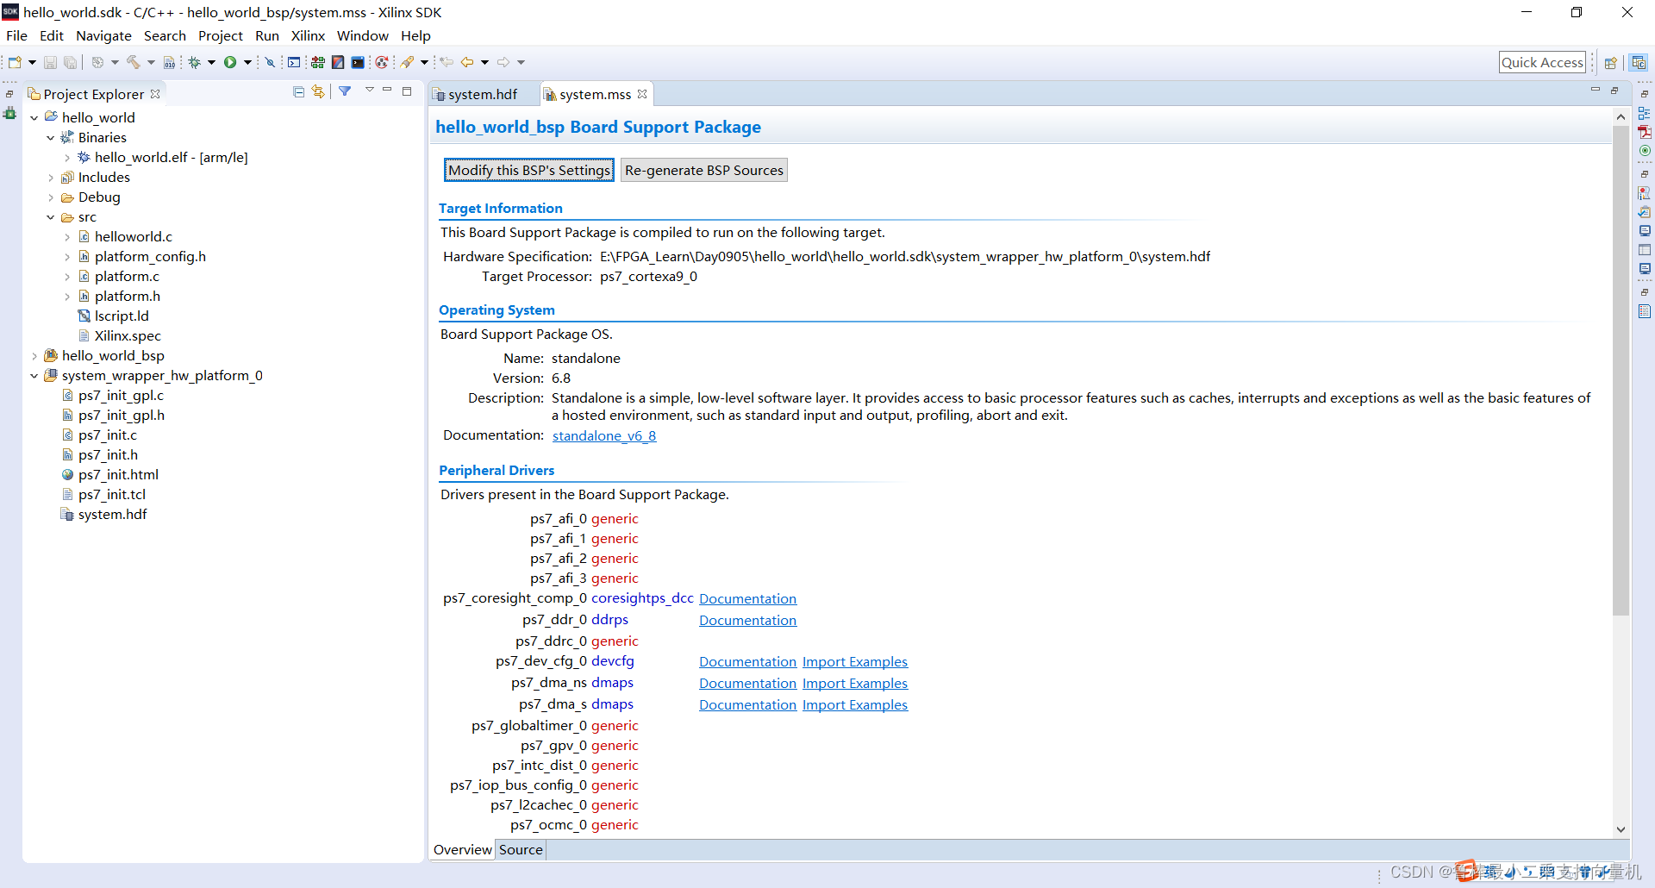The width and height of the screenshot is (1655, 888).
Task: Open the terminal console toolbar icon
Action: coord(294,62)
